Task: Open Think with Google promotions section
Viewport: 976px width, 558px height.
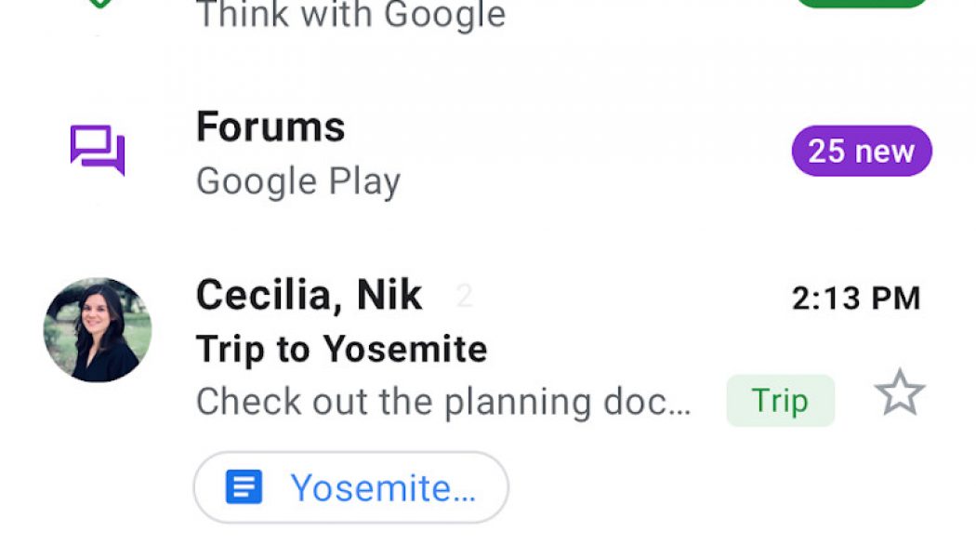Action: click(353, 15)
